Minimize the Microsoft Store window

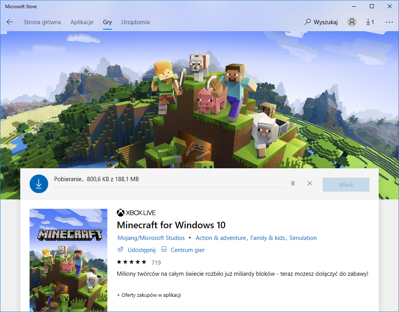pyautogui.click(x=354, y=6)
